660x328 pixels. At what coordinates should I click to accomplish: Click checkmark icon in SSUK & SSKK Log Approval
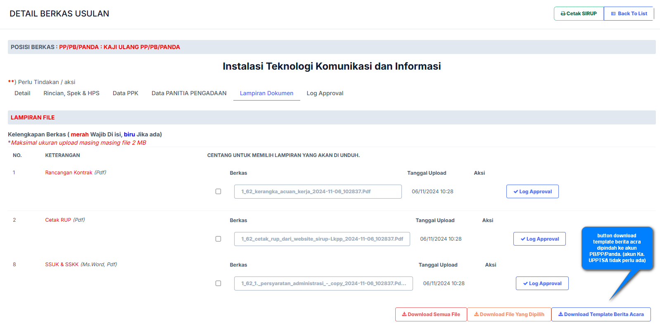tap(525, 283)
